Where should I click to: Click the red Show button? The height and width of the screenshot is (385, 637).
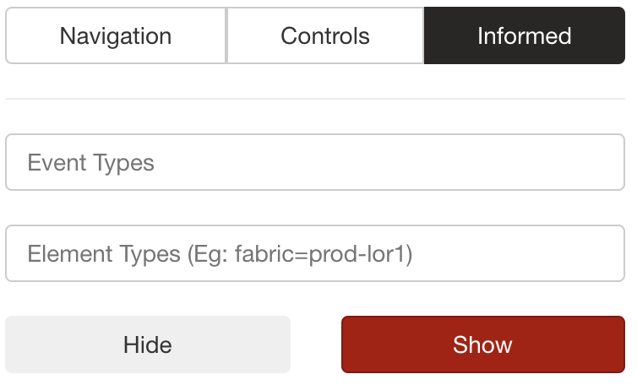482,344
